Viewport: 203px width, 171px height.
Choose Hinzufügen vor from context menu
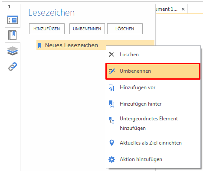[x=153, y=87]
